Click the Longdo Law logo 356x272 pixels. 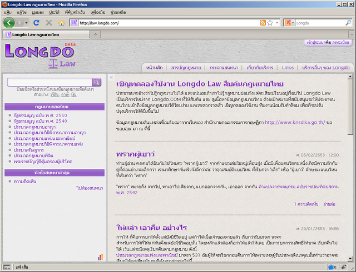coord(40,56)
